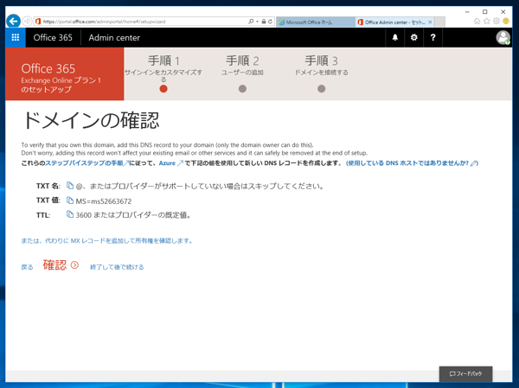519x388 pixels.
Task: Click the smiley feedback icon in browser
Action: 506,21
